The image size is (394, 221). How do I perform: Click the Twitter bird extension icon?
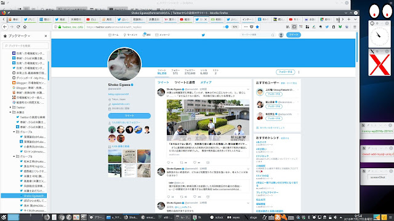327,27
